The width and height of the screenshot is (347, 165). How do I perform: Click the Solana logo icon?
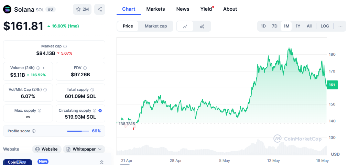pos(7,9)
